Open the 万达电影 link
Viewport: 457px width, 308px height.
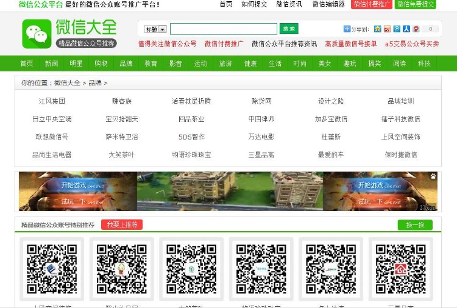(261, 137)
